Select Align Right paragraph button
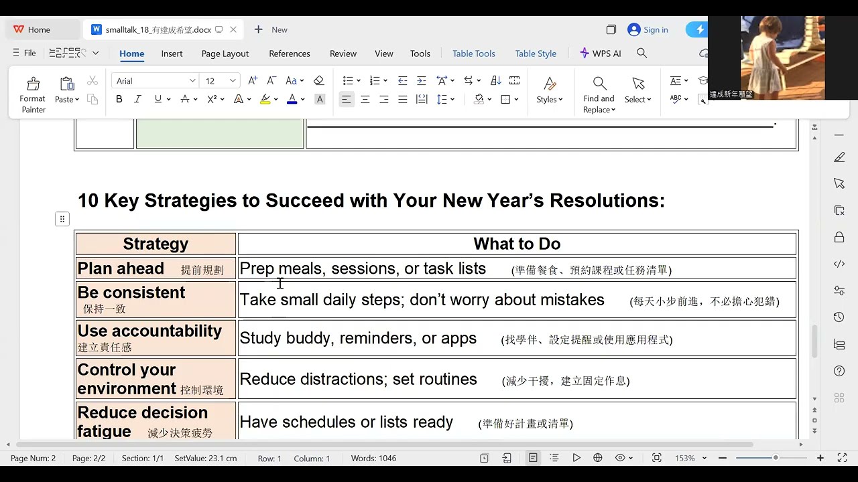 (384, 99)
